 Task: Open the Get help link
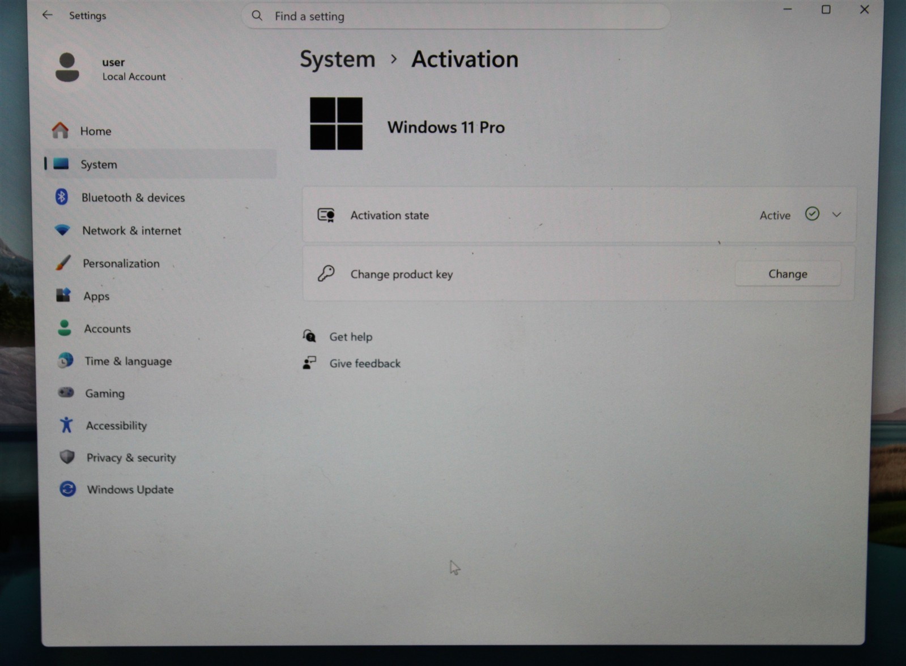(x=351, y=336)
